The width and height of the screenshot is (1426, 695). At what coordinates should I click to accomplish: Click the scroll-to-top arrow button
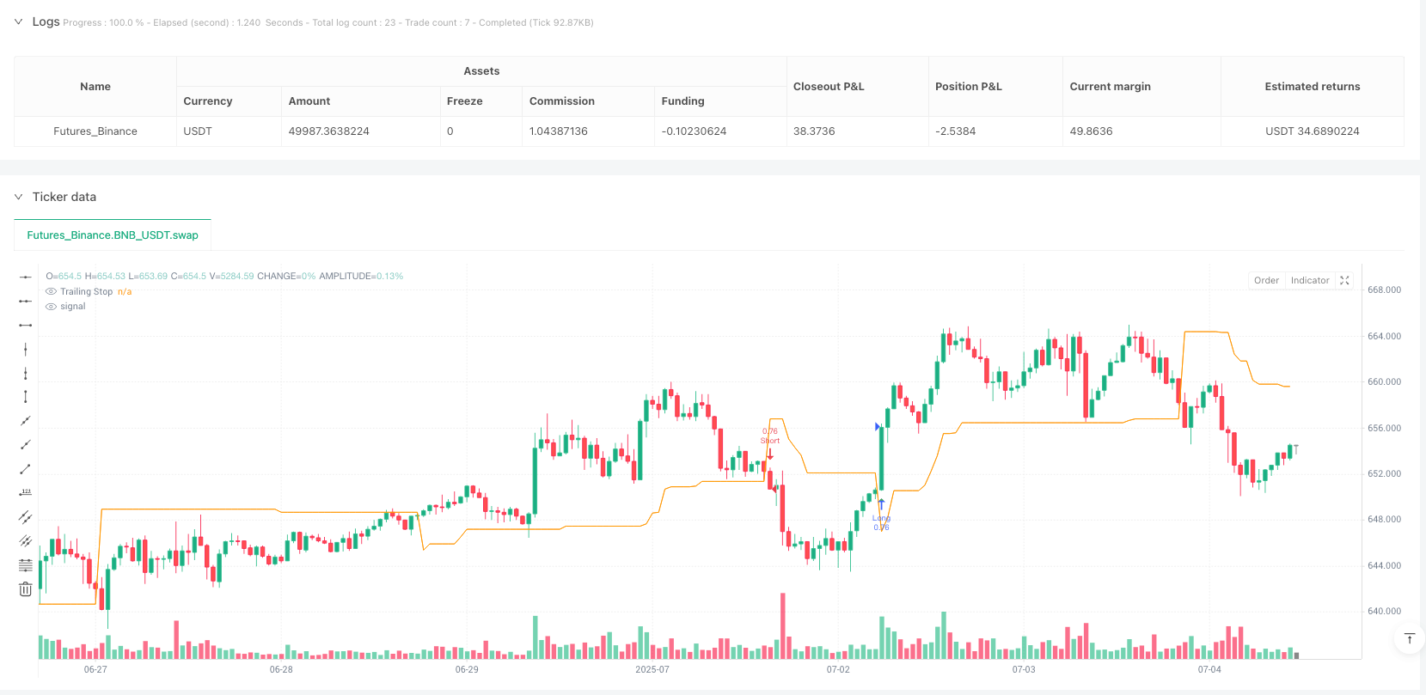(x=1410, y=638)
